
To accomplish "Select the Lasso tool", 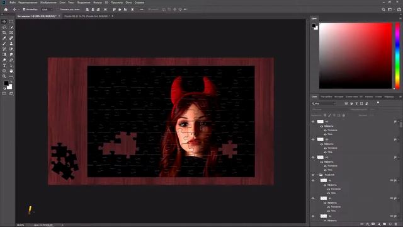I will click(x=4, y=27).
